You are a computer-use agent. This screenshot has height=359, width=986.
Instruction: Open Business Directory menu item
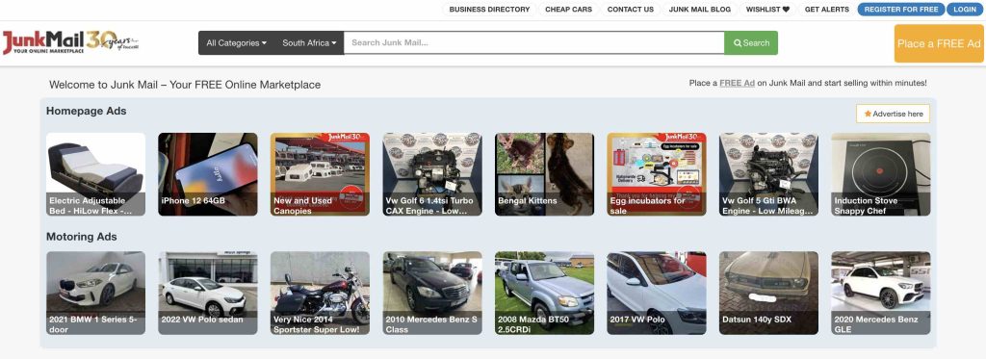tap(489, 10)
